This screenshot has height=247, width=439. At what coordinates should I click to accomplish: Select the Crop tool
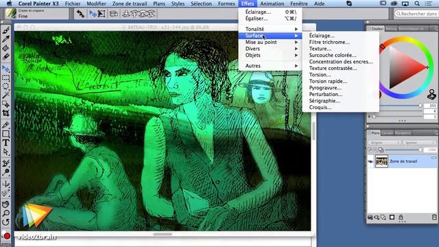coord(6,113)
